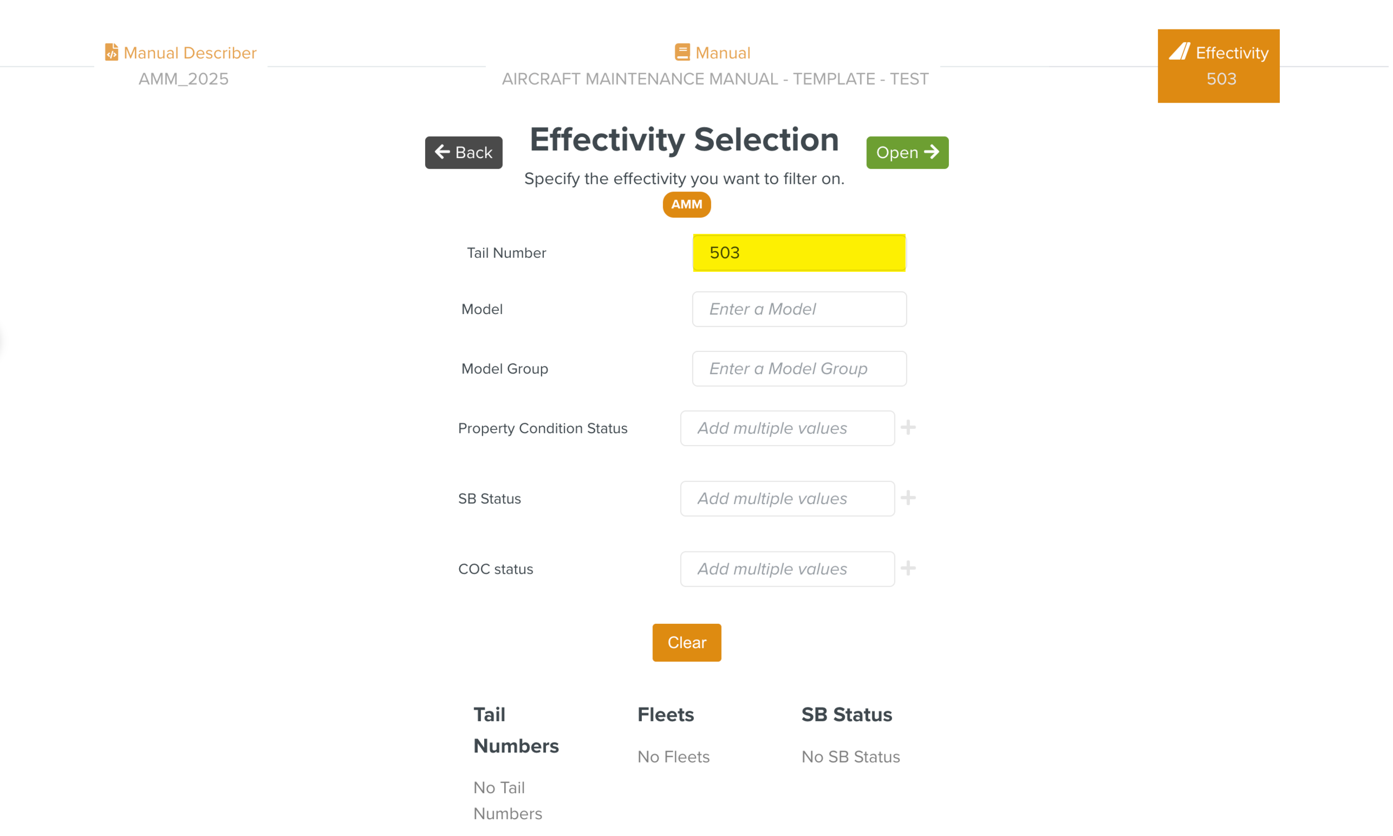Viewport: 1393px width, 836px height.
Task: Open the Manual Describer step
Action: [190, 53]
